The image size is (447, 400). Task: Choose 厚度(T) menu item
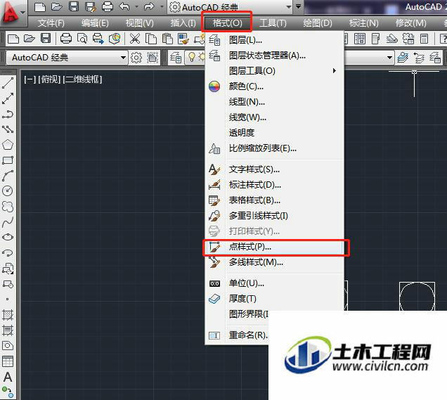click(274, 299)
